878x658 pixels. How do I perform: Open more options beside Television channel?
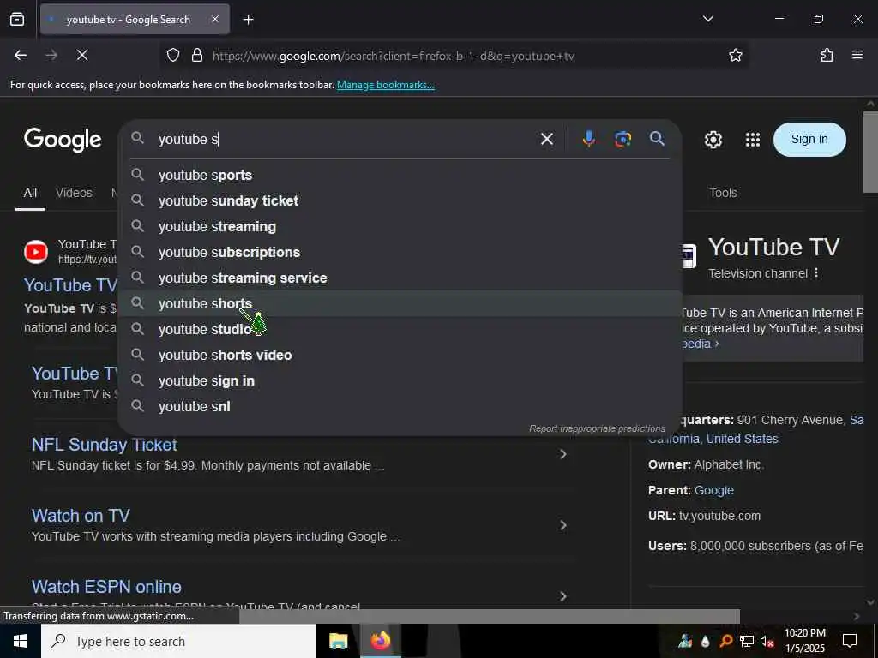(x=816, y=273)
